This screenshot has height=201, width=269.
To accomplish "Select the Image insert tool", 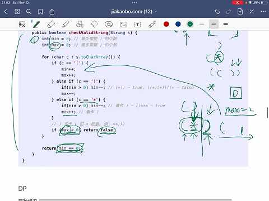I will (123, 25).
